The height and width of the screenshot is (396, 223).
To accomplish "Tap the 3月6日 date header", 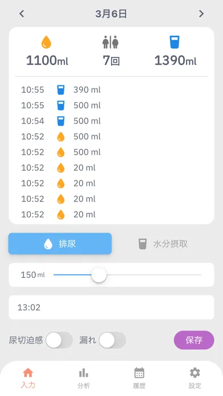I will 111,14.
